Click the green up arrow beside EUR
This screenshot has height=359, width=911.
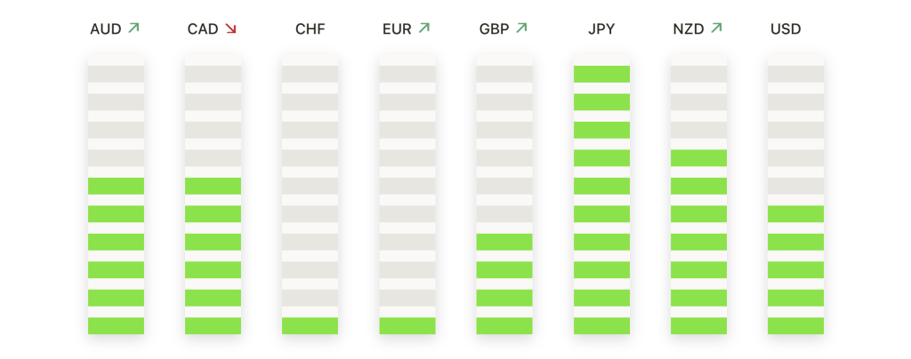point(424,28)
